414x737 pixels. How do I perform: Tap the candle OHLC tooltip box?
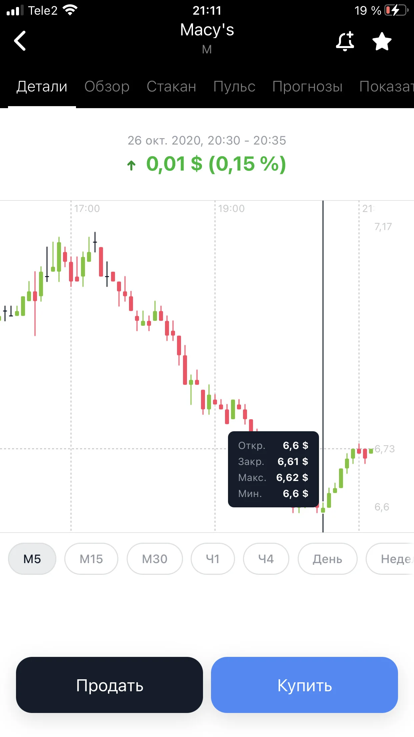click(273, 469)
